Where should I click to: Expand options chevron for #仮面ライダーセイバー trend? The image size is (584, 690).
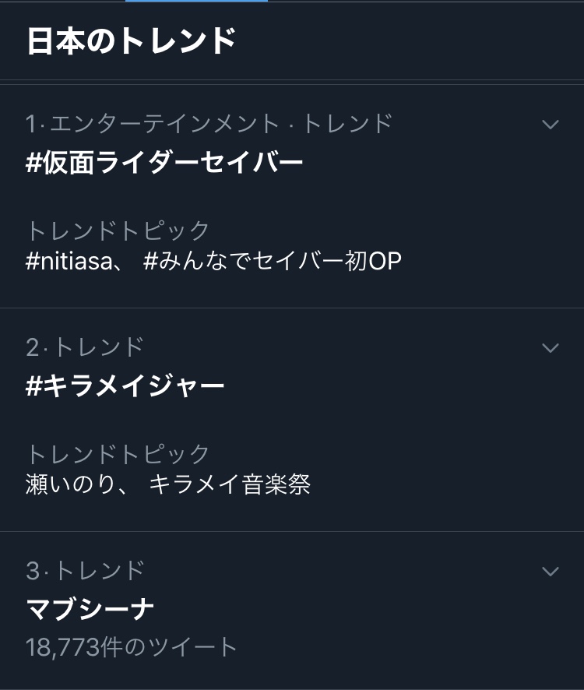click(551, 125)
